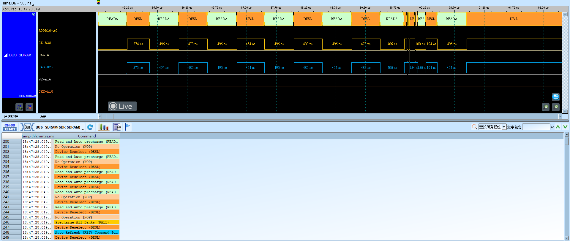
Task: Select row 249 Device Deselect (DESL)
Action: click(87, 237)
